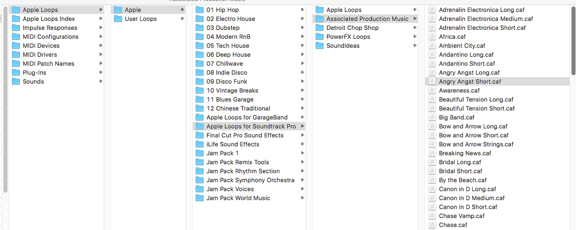Click the Africa.caf audio file icon
Image resolution: width=576 pixels, height=230 pixels.
(x=432, y=37)
